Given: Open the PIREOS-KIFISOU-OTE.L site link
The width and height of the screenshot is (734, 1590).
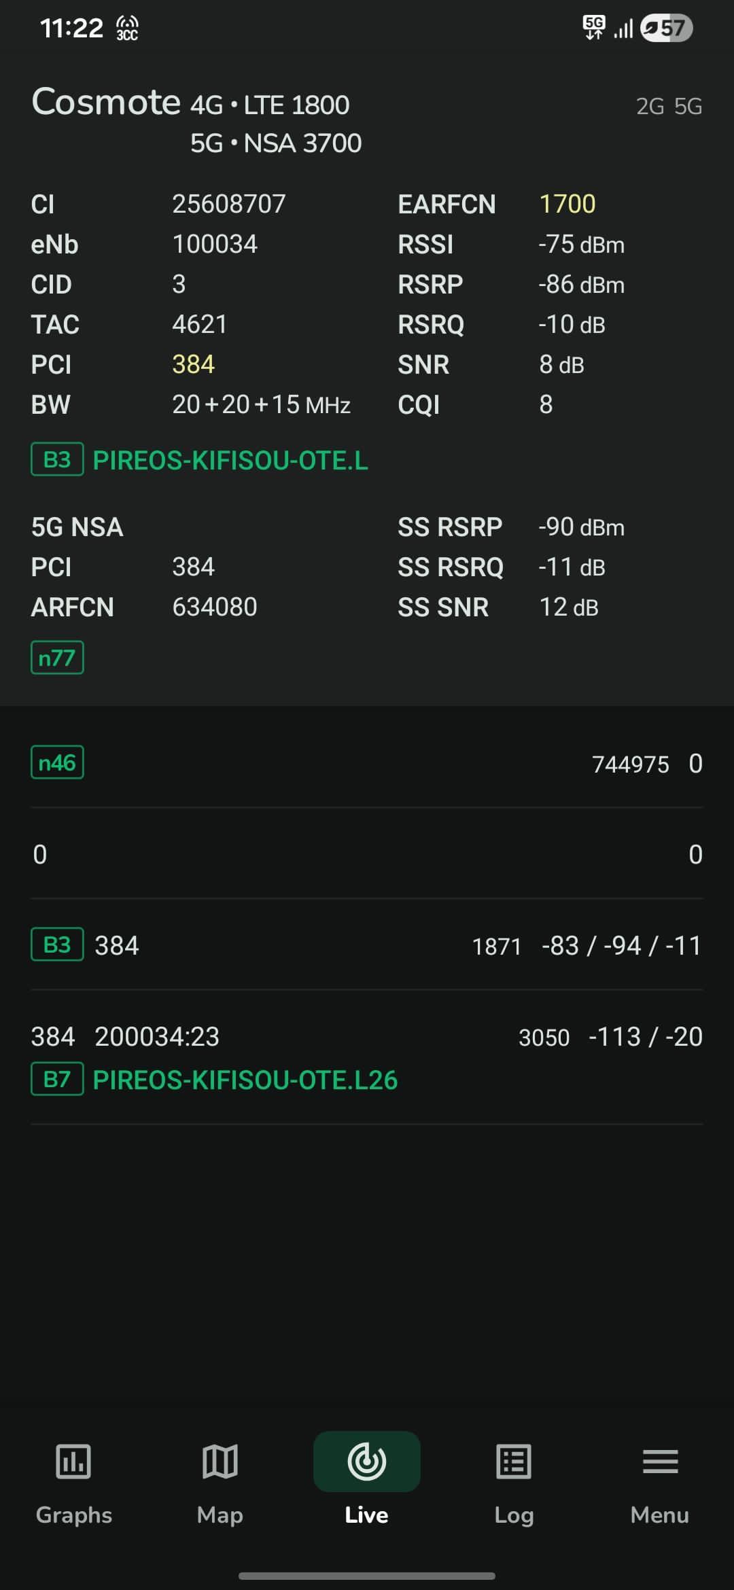Looking at the screenshot, I should 230,460.
